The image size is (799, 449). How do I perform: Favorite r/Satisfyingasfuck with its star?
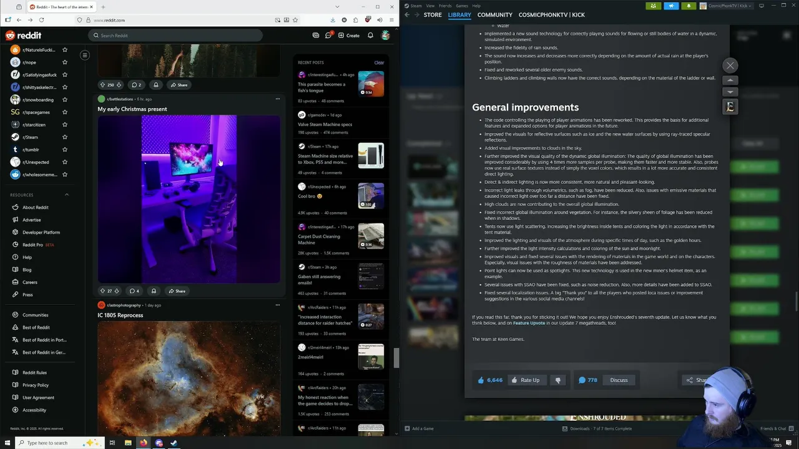tap(65, 75)
